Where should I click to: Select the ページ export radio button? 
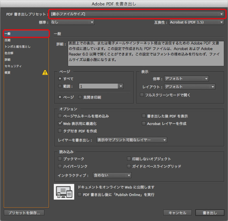point(60,97)
